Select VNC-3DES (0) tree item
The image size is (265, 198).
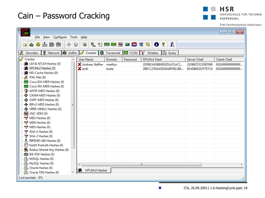(38, 114)
